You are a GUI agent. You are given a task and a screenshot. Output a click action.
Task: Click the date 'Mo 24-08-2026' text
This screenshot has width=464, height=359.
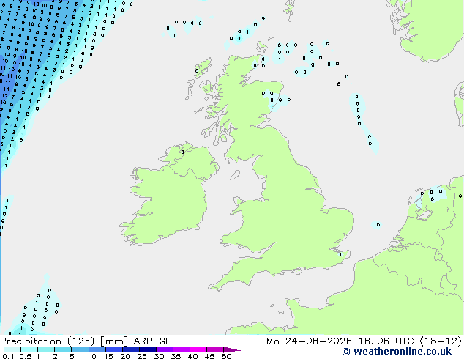[x=309, y=341]
